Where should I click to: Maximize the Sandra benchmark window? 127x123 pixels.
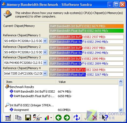(x=116, y=5)
